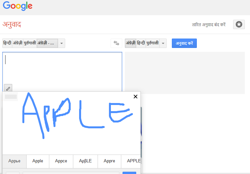Choose handwriting suggestion Appre
Viewport: 250px width, 174px height.
pyautogui.click(x=109, y=161)
